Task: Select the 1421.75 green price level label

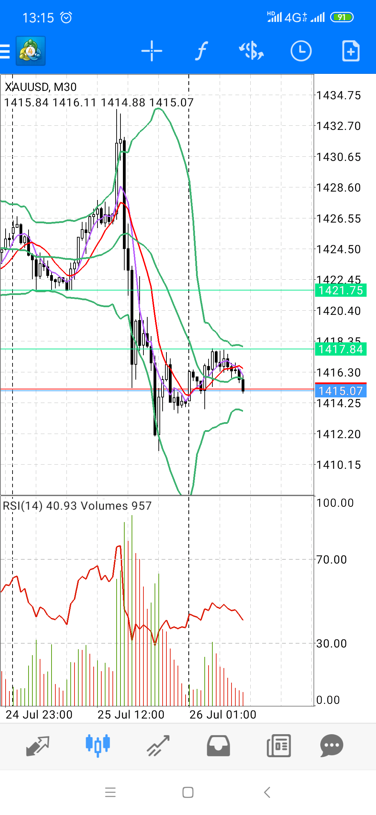Action: point(340,290)
